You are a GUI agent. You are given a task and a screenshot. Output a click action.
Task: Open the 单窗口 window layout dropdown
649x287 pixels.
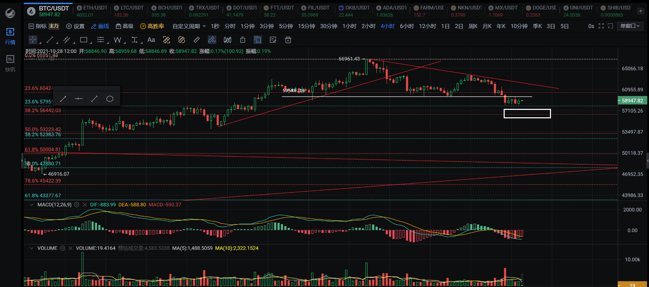[630, 26]
